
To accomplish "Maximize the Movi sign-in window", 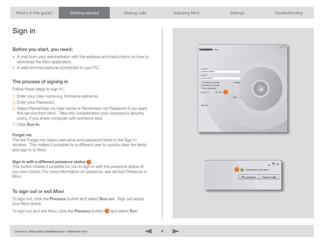I will coord(283,47).
